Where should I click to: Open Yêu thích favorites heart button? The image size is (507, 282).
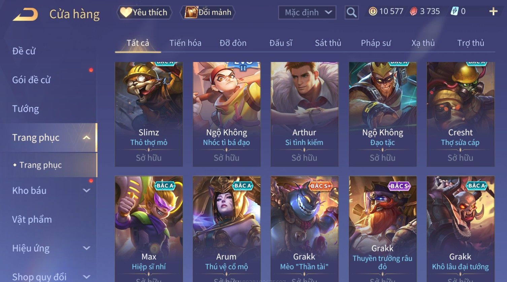click(x=144, y=12)
